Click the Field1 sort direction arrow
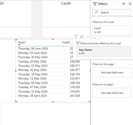 pyautogui.click(x=19, y=45)
